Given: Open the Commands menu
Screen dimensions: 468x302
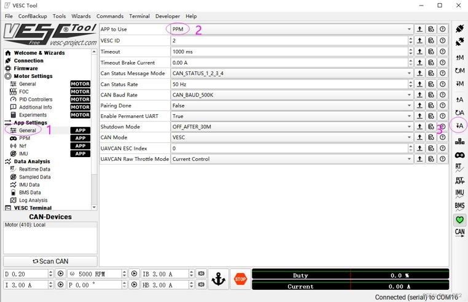Looking at the screenshot, I should (110, 16).
